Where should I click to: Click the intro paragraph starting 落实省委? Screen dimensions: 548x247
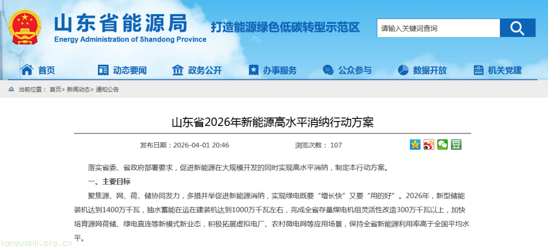point(238,168)
